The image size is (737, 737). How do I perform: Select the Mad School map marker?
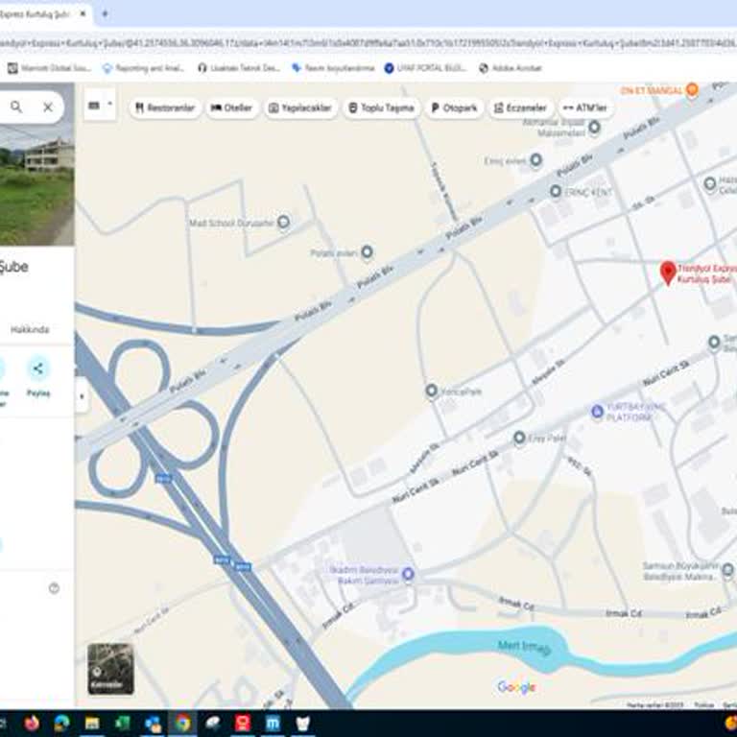tap(283, 222)
